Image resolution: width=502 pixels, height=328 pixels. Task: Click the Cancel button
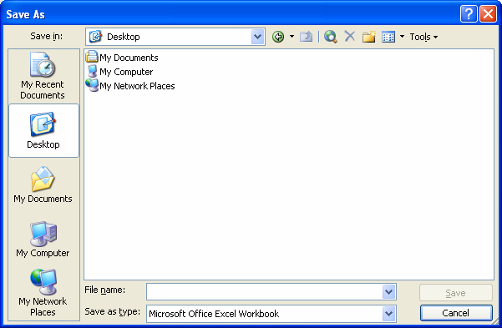click(x=455, y=313)
